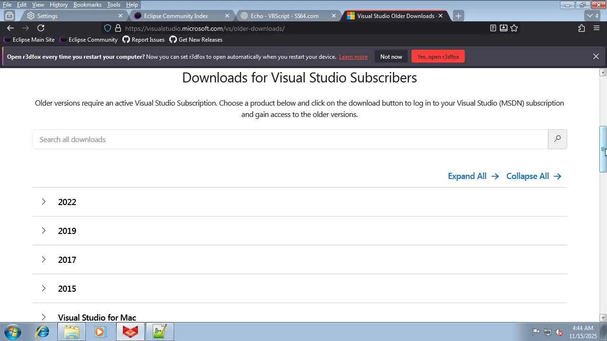Open the Report Issues bookmark

coord(144,40)
